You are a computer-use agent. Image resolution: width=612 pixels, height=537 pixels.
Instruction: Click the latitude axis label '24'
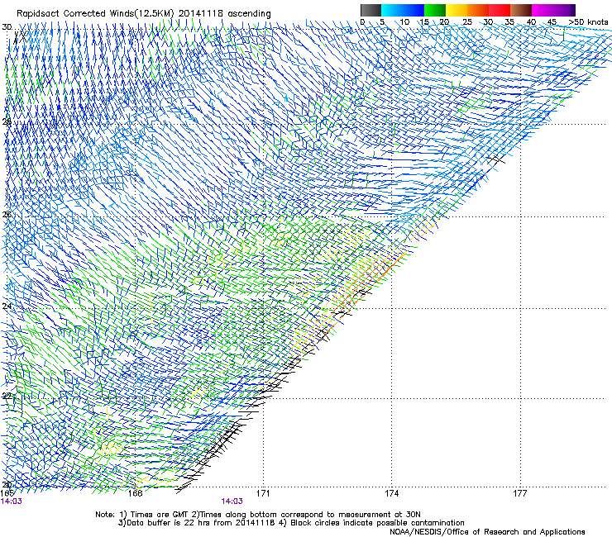click(7, 307)
